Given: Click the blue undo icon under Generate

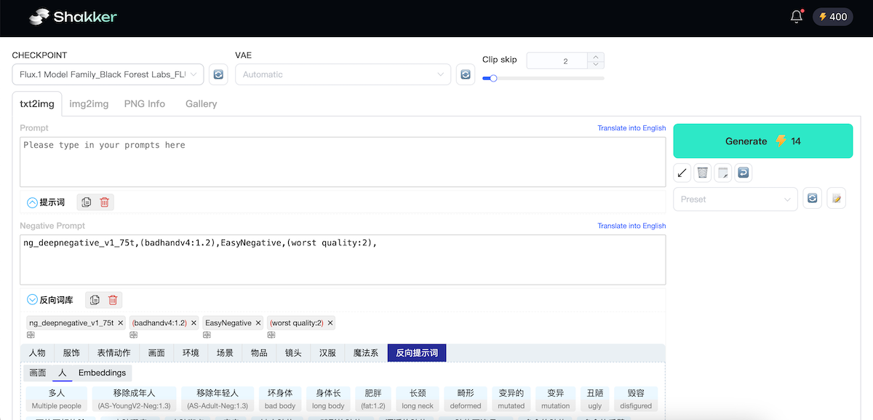Looking at the screenshot, I should pos(743,173).
